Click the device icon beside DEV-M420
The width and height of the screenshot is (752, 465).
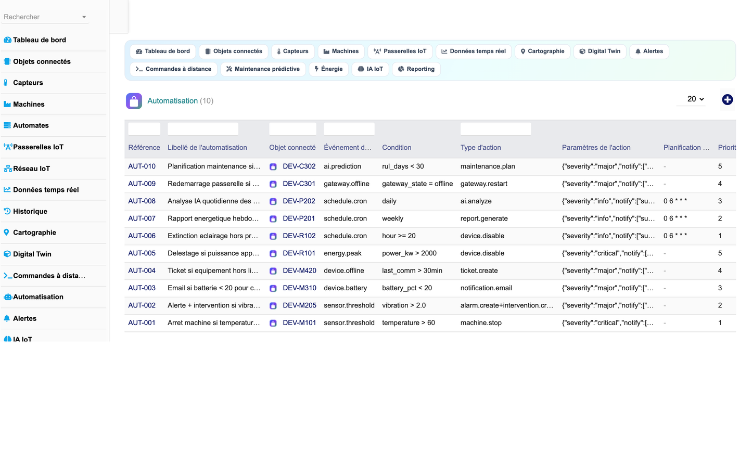(273, 271)
